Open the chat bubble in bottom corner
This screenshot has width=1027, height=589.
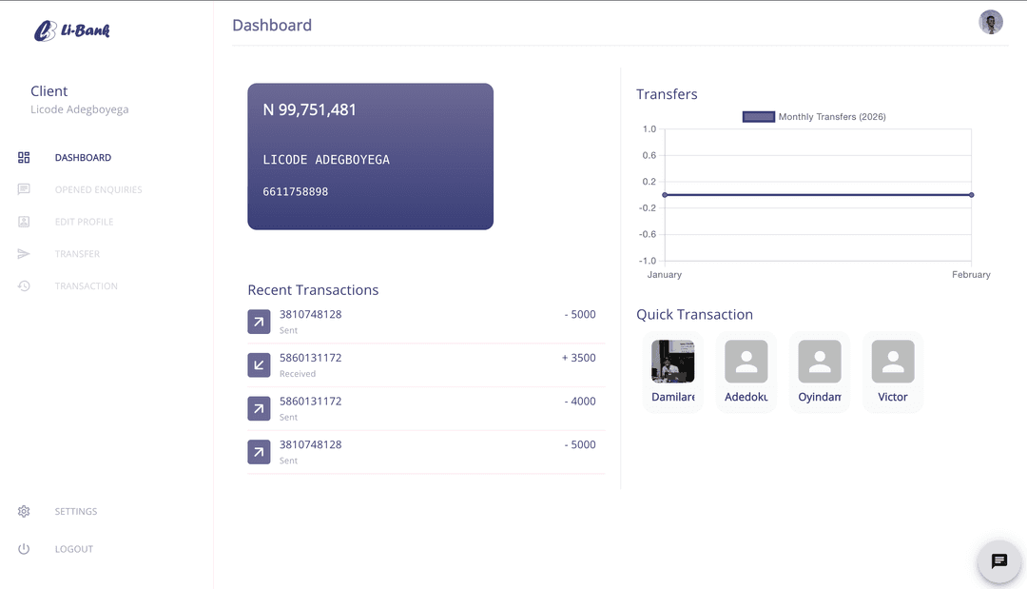(998, 561)
